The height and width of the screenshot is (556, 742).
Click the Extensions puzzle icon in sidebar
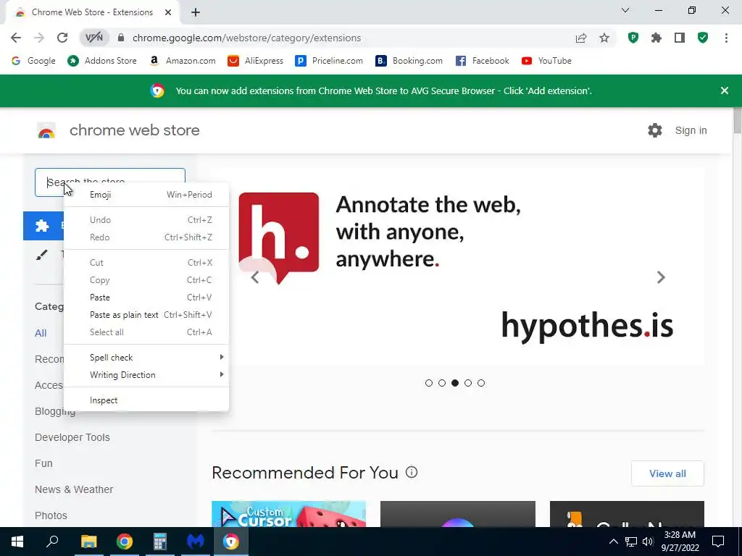(42, 226)
